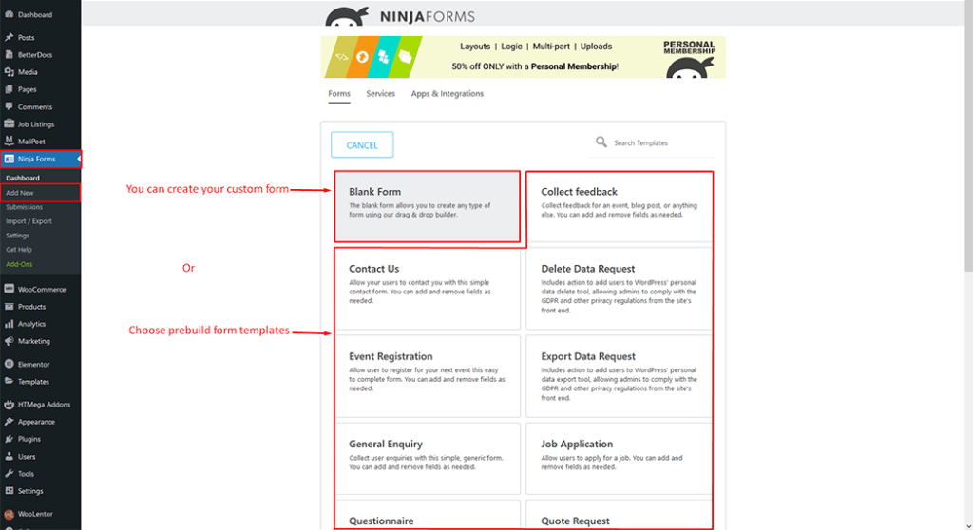Open Get Help submenu item
Viewport: 973px width, 530px height.
point(19,250)
